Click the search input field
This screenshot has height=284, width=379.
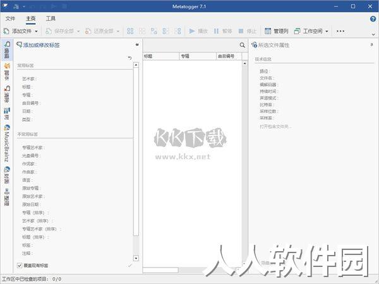(x=191, y=45)
